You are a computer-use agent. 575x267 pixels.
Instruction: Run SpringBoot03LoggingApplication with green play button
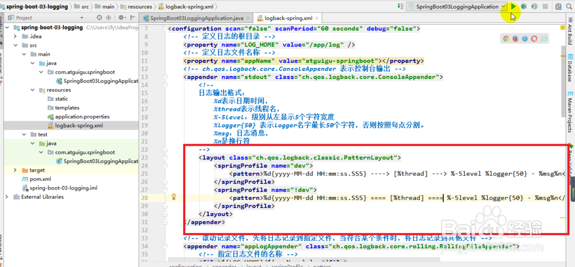pos(513,6)
